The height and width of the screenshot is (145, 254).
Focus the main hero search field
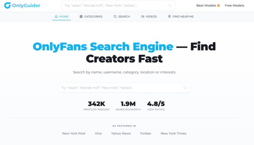(124, 88)
